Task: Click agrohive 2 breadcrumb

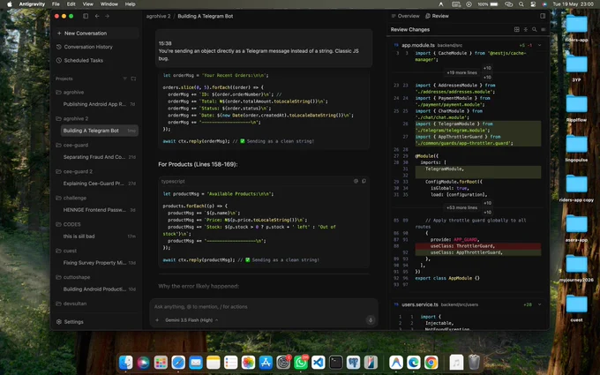Action: (x=159, y=16)
